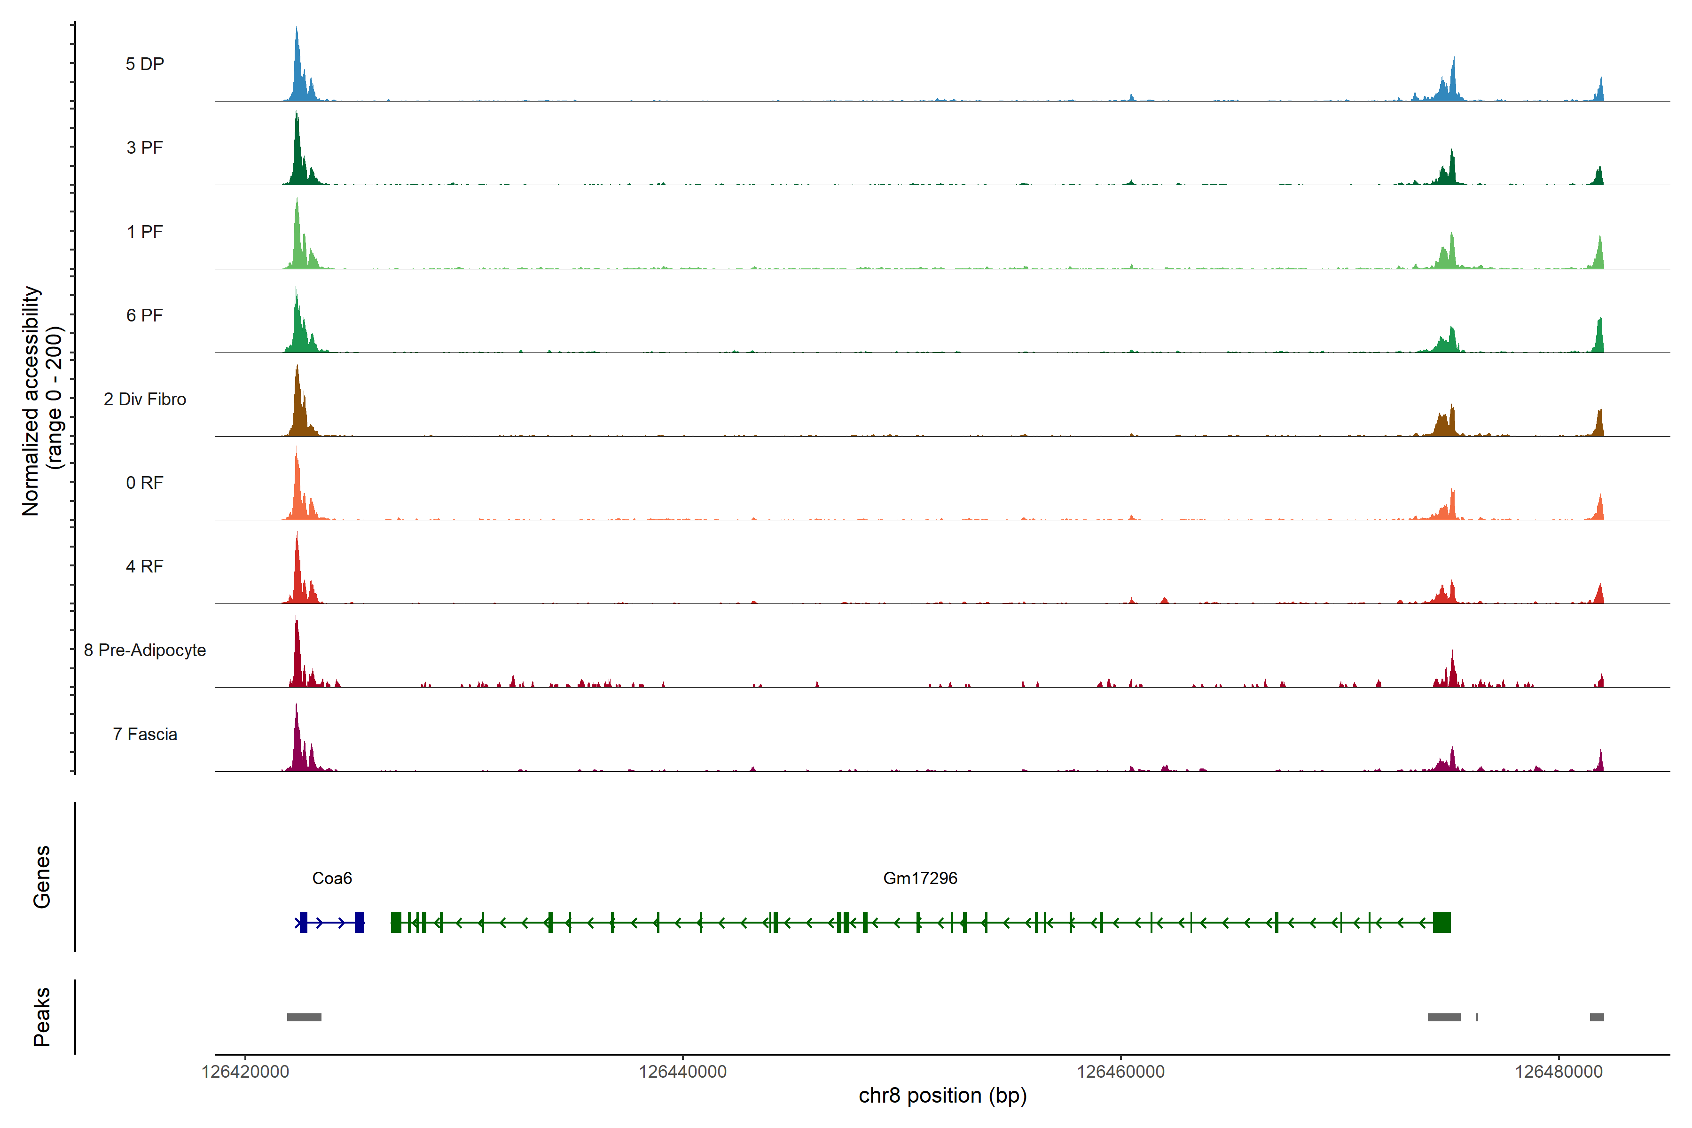Click the 4 RF track label
This screenshot has width=1692, height=1128.
[145, 566]
